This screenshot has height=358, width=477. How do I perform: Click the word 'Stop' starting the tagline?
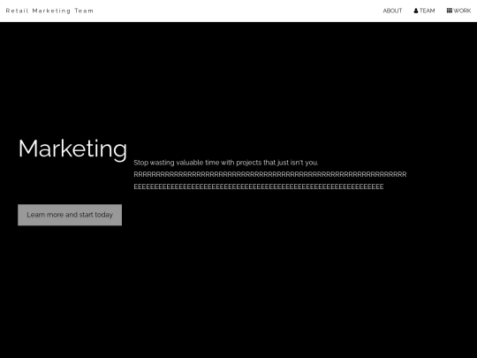pyautogui.click(x=140, y=163)
